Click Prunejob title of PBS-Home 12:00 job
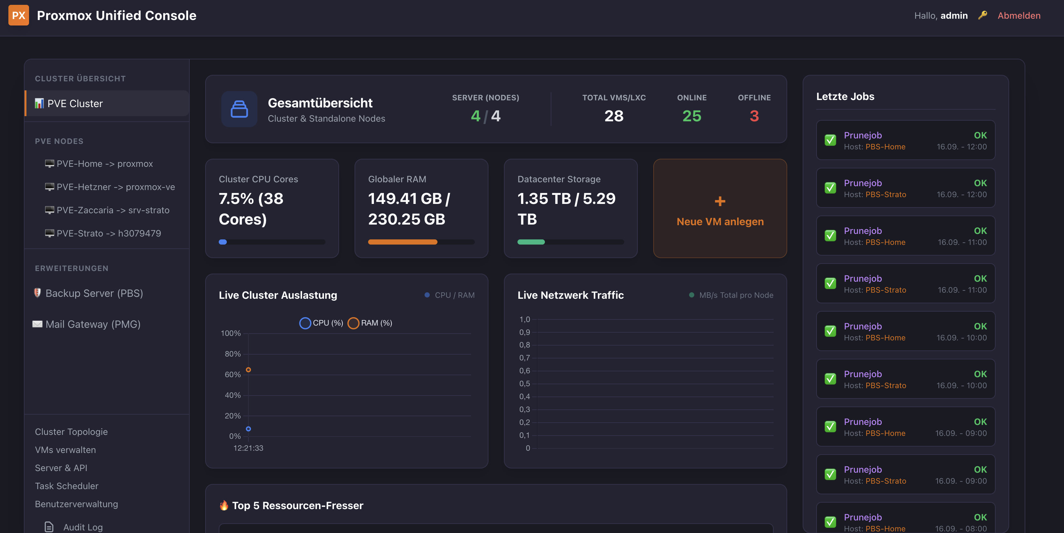This screenshot has width=1064, height=533. [862, 135]
